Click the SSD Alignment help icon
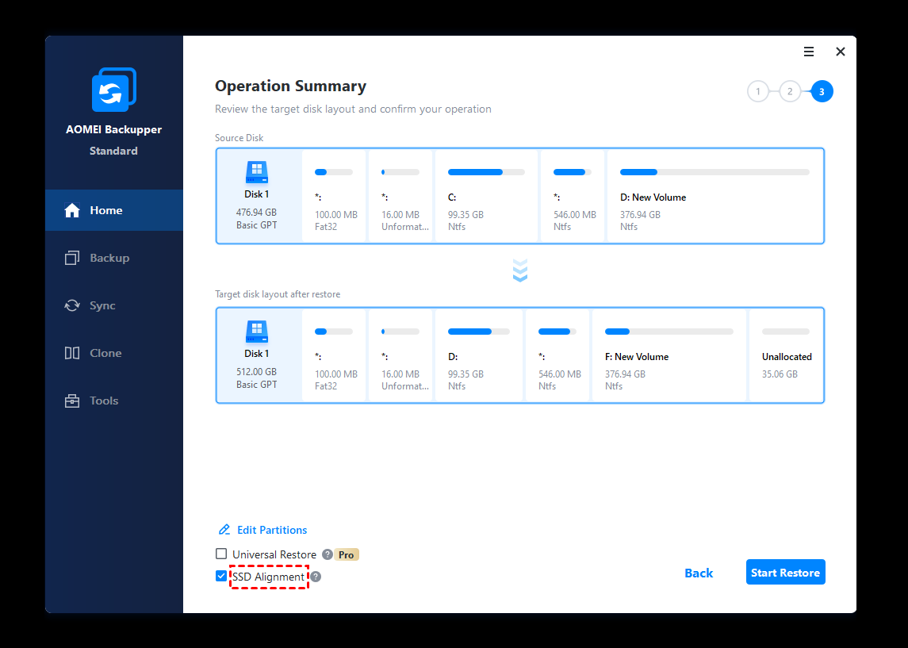This screenshot has height=648, width=908. 316,577
